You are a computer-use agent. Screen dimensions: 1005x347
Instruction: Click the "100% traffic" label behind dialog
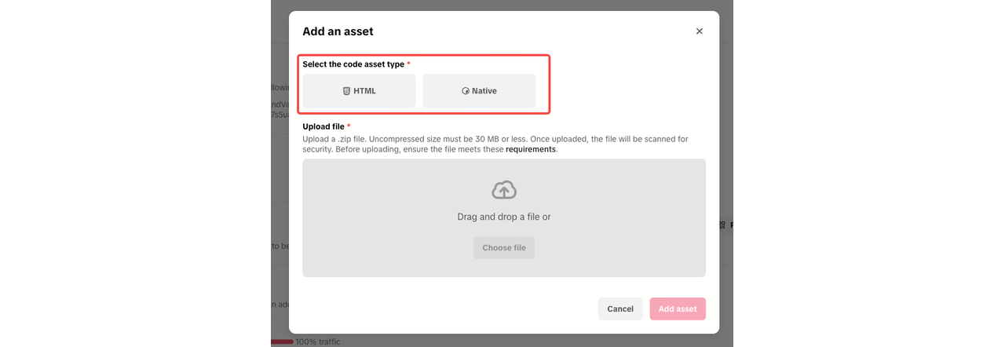coord(318,342)
